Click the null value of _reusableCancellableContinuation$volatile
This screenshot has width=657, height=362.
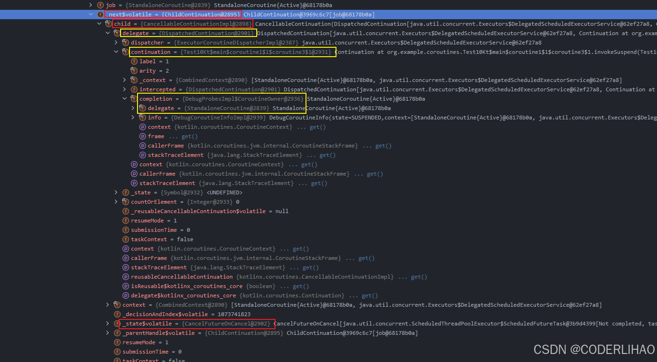click(282, 211)
